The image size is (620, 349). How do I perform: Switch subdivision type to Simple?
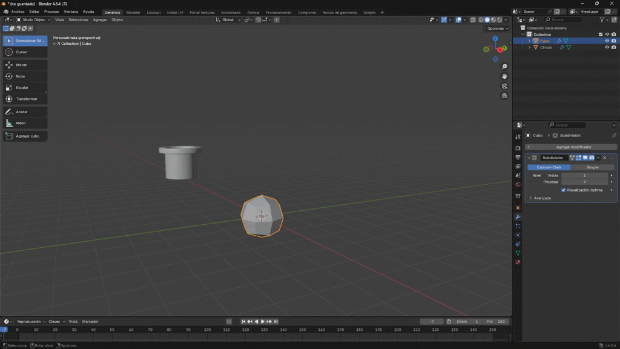point(592,167)
